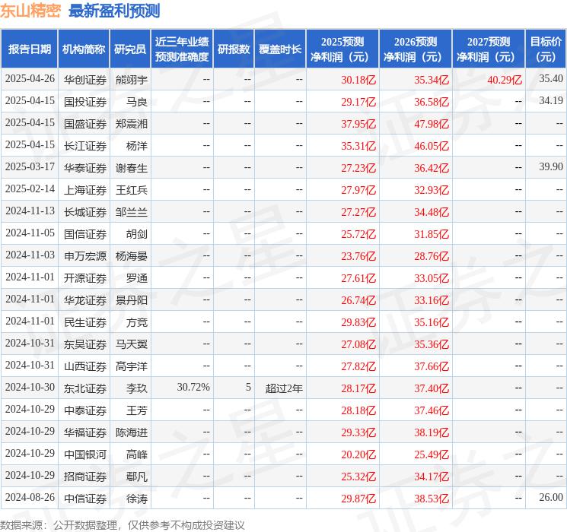Click analyst name 景丹阳

click(x=132, y=300)
